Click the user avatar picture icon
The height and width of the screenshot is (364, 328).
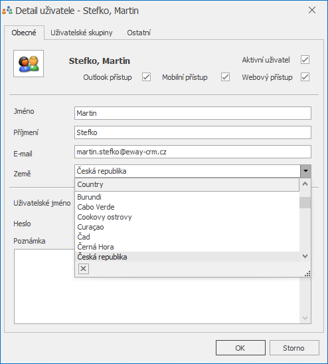(x=29, y=63)
